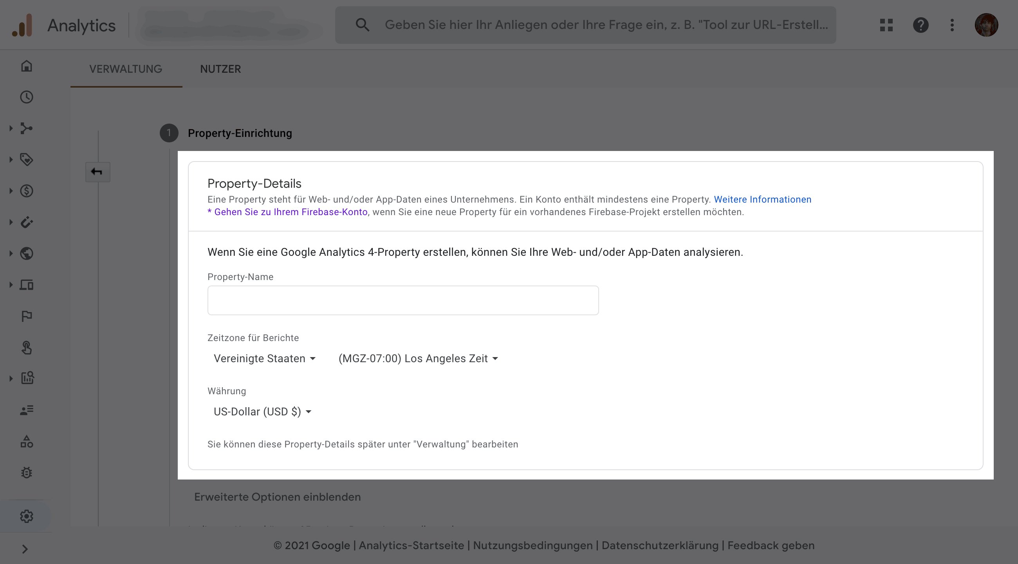Click the Custom insights icon
Image resolution: width=1018 pixels, height=564 pixels.
26,379
